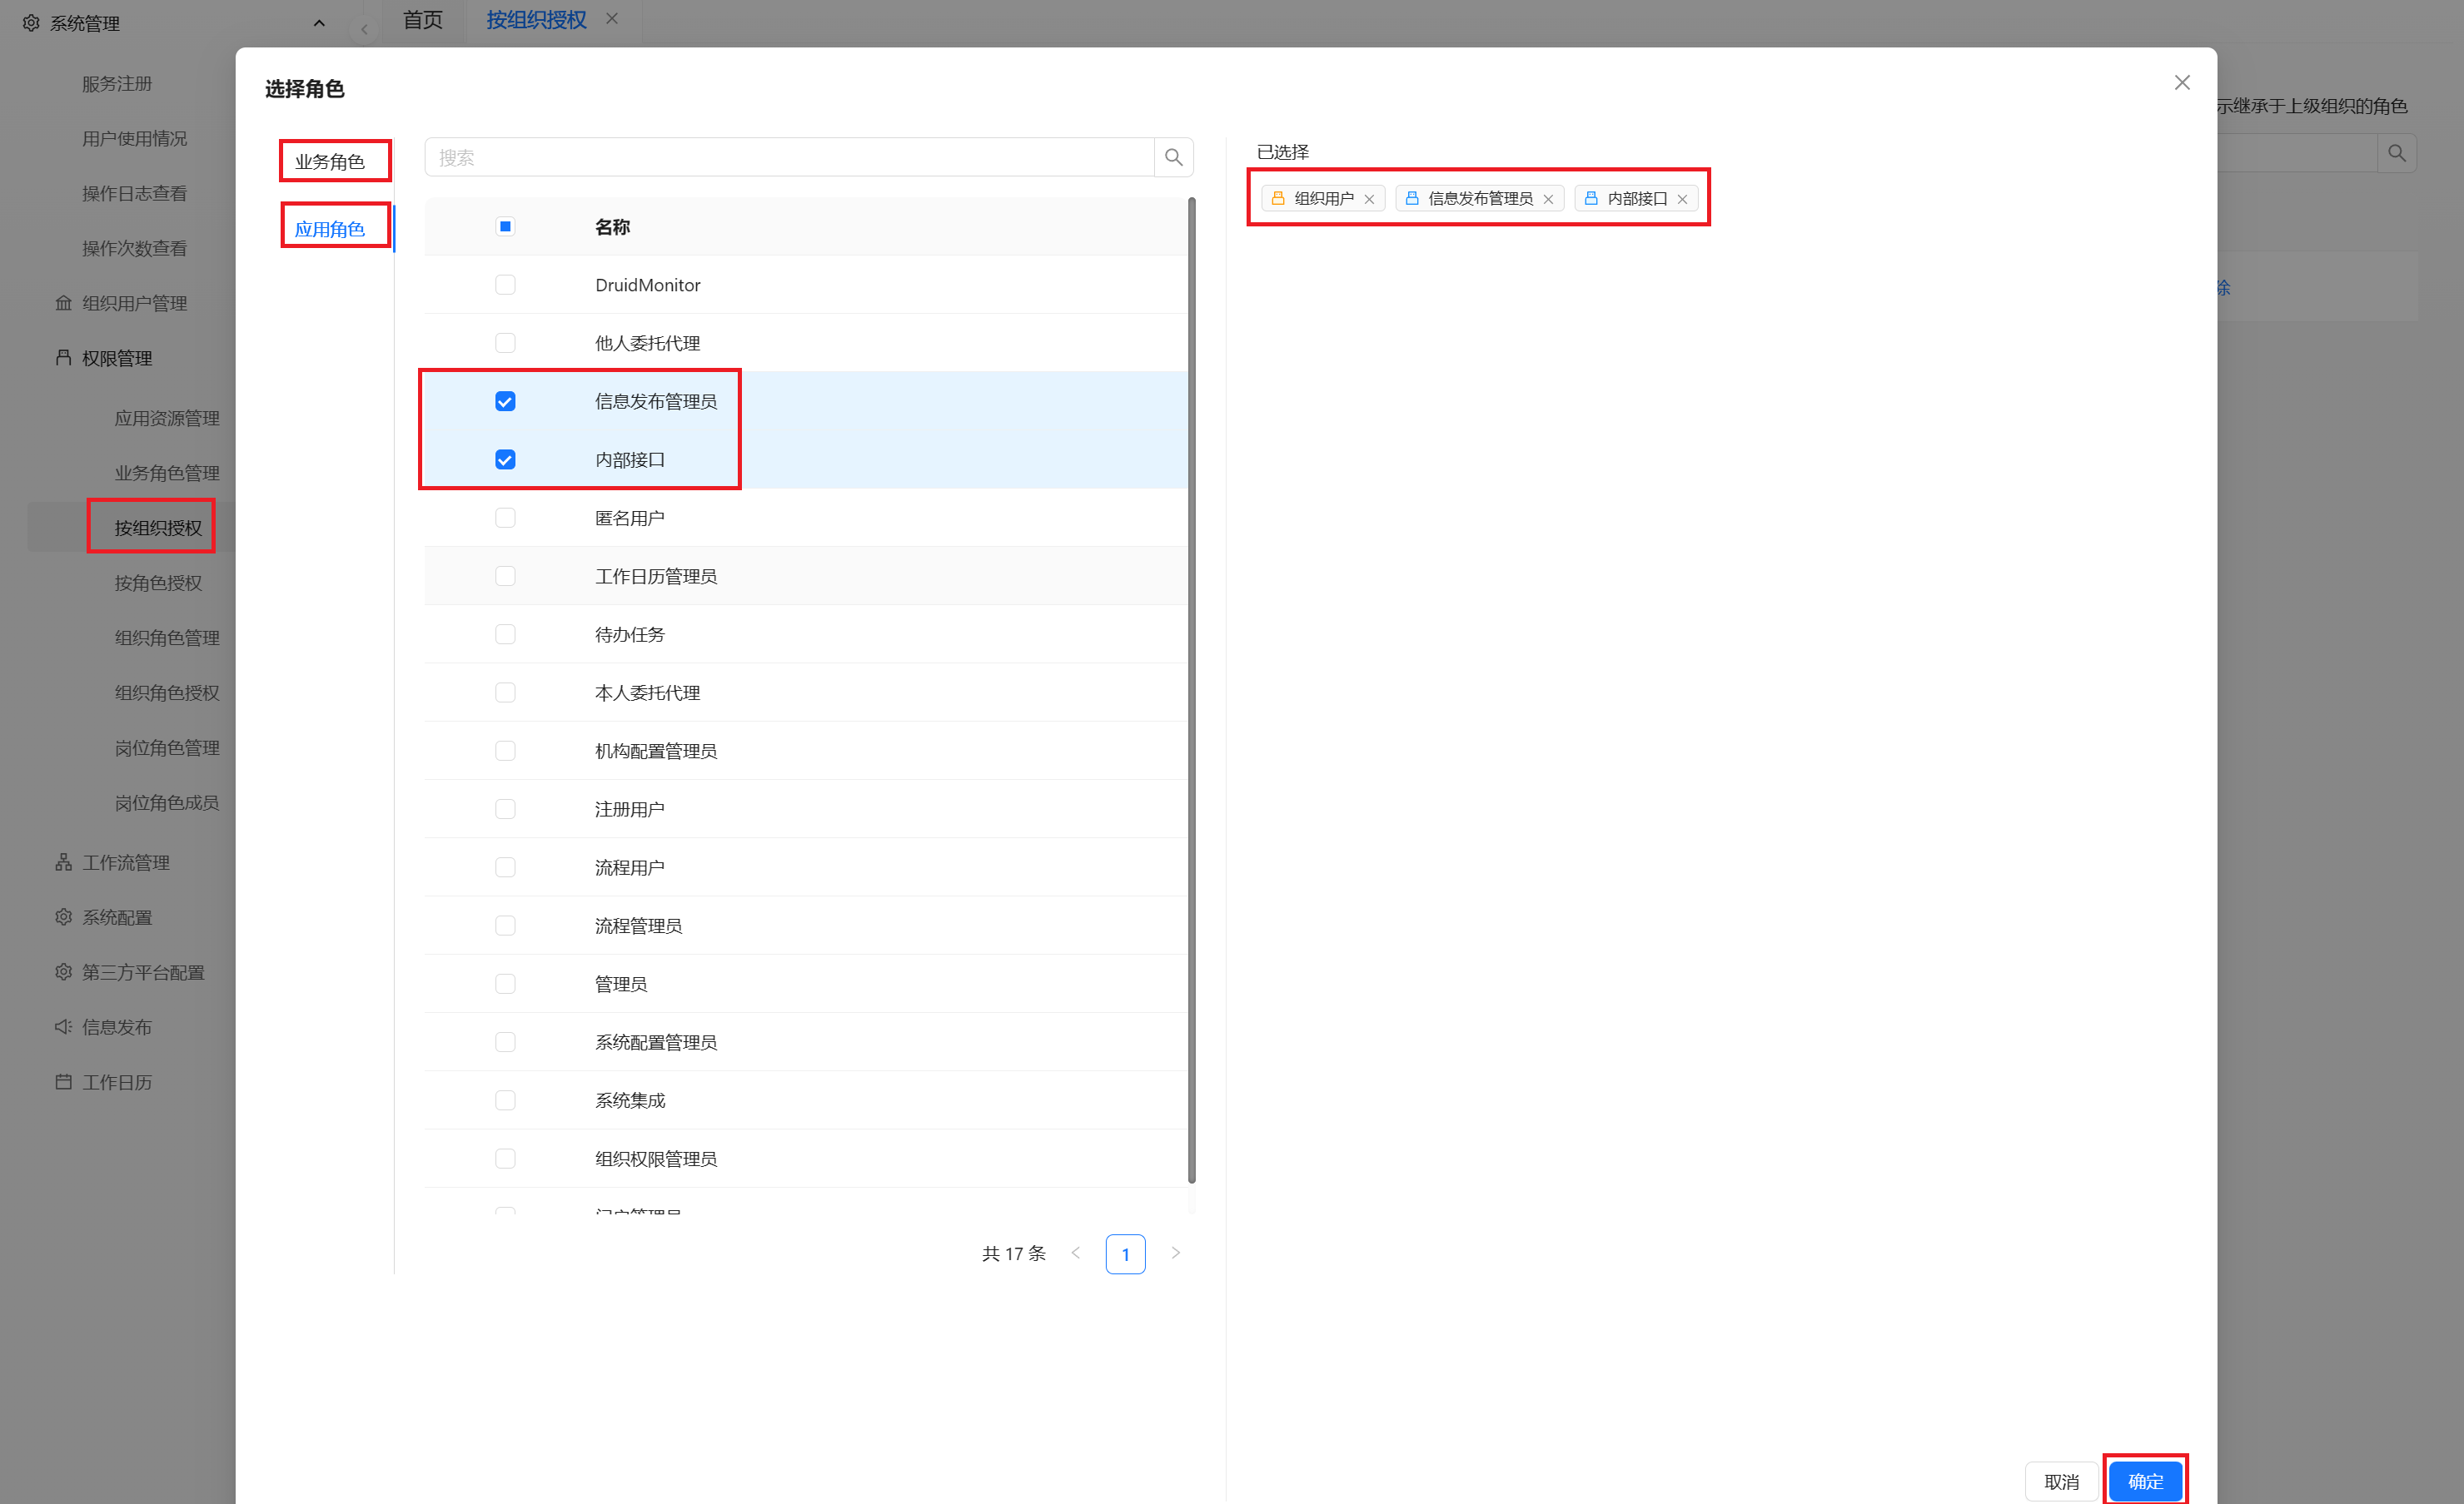This screenshot has width=2464, height=1504.
Task: Click the 第三方平台配置 gear icon
Action: coord(64,972)
